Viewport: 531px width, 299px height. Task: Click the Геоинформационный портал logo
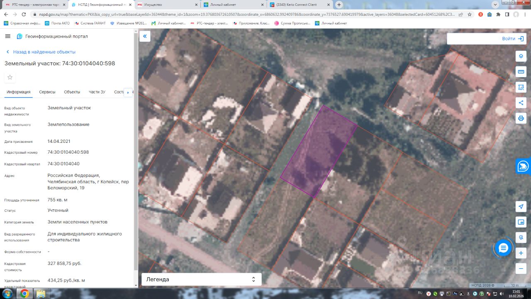(52, 36)
